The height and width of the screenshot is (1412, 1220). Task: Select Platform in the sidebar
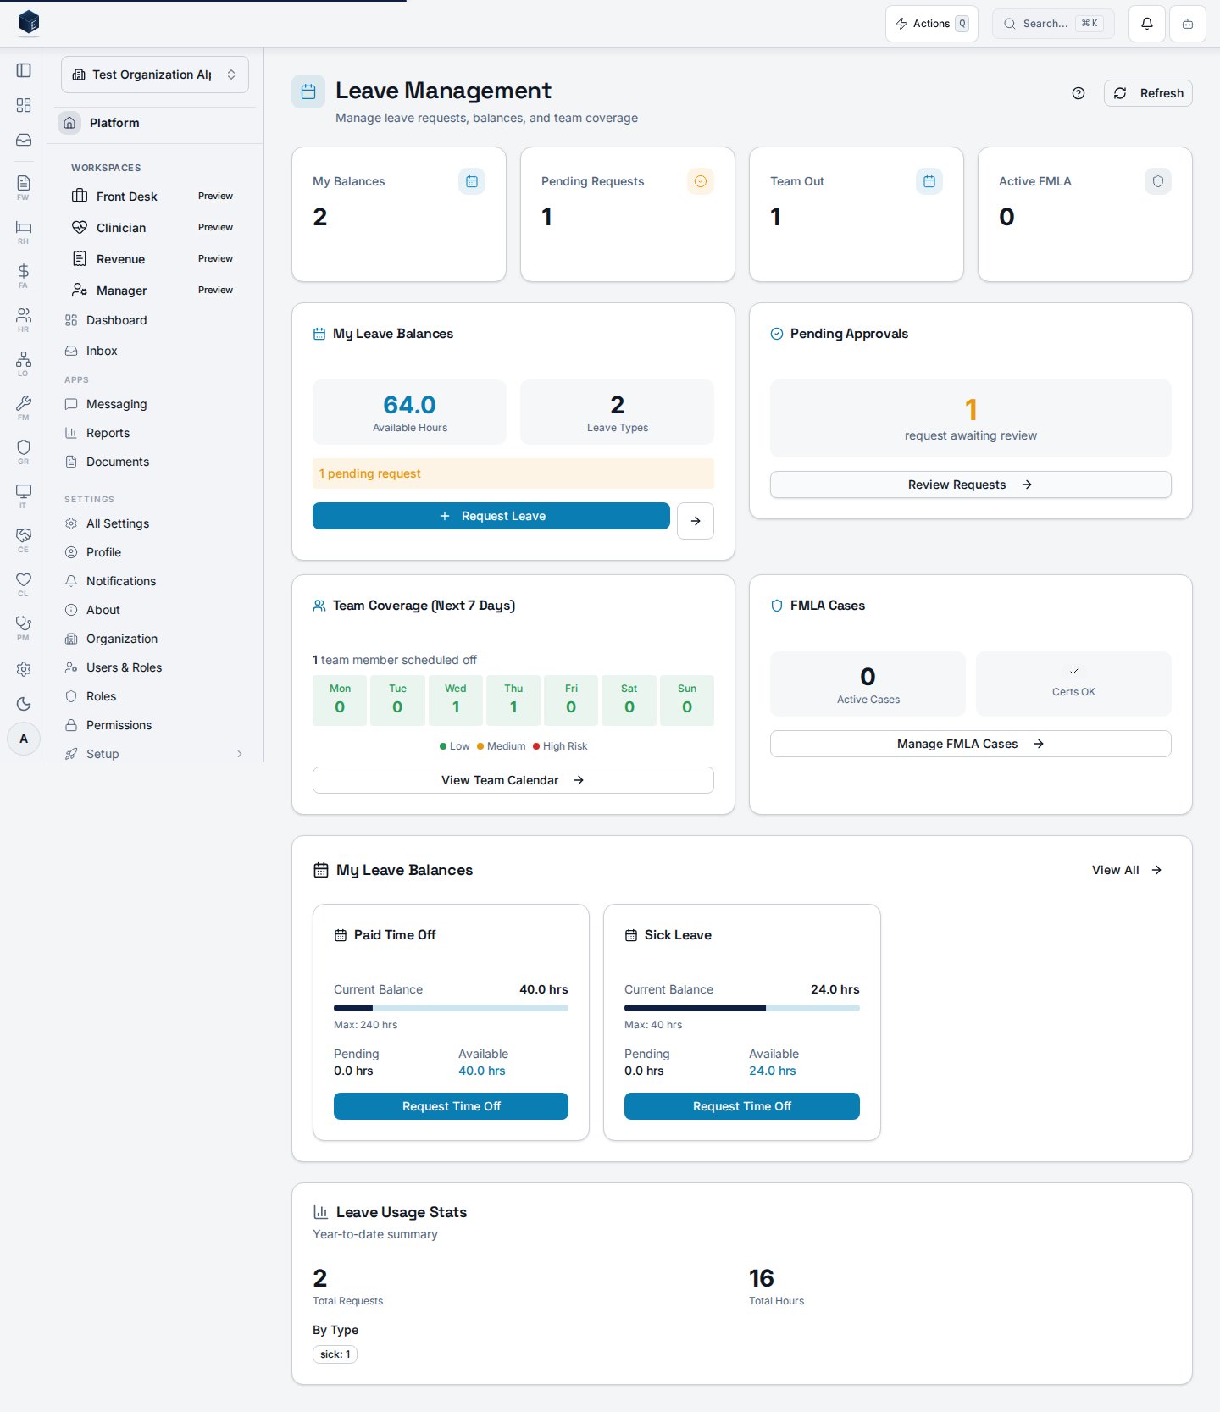coord(155,123)
